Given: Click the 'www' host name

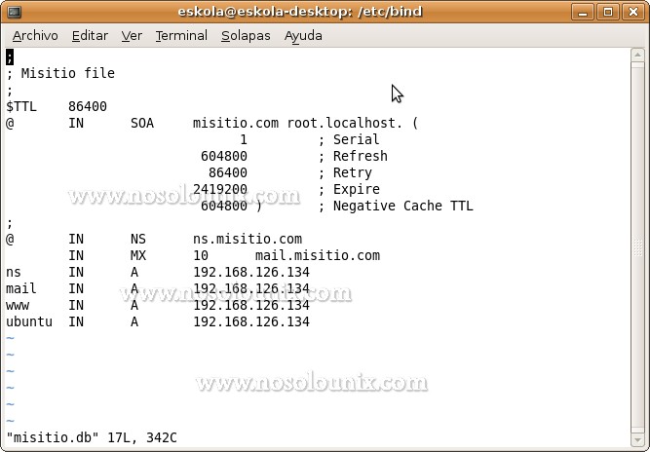Looking at the screenshot, I should (x=18, y=306).
